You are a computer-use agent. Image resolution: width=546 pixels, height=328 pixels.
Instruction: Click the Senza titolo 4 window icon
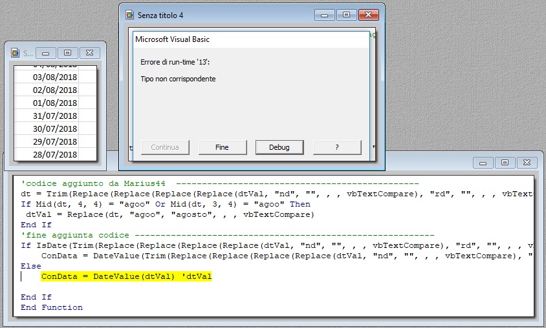pos(129,15)
